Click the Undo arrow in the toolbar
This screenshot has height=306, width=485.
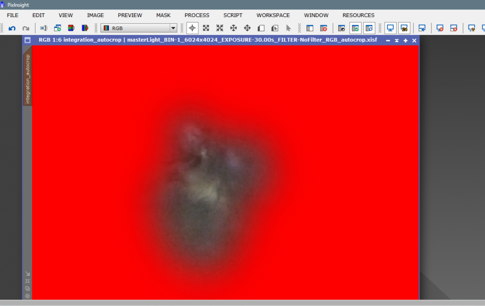(12, 28)
